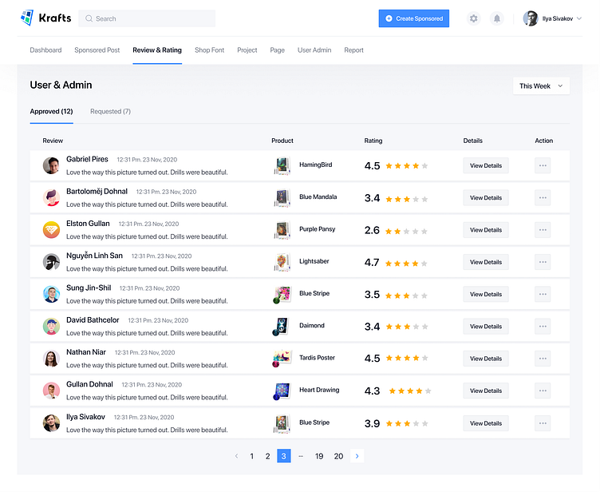Screen dimensions: 600x492
Task: Open more actions for Bartoloměj Dohnal row
Action: [x=543, y=198]
